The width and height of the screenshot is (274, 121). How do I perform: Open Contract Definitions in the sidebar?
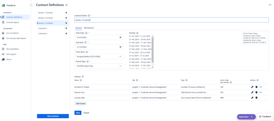15,17
